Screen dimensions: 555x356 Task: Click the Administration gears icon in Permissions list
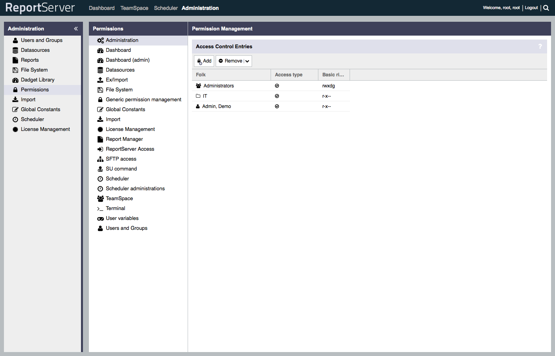point(100,40)
